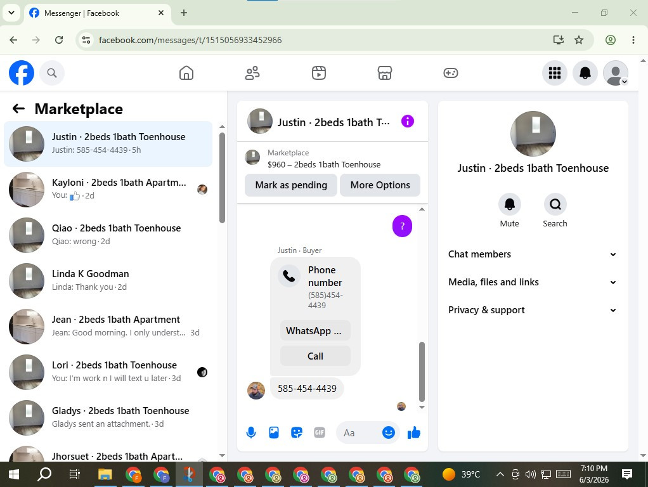This screenshot has width=648, height=487.
Task: Click the Call button in phone card
Action: click(x=315, y=356)
